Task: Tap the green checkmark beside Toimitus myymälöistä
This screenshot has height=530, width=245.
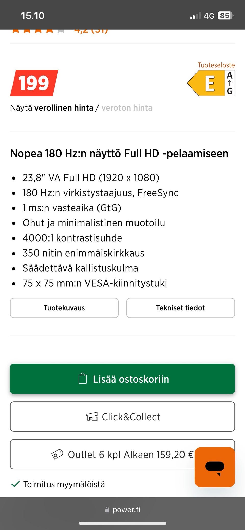Action: tap(16, 484)
